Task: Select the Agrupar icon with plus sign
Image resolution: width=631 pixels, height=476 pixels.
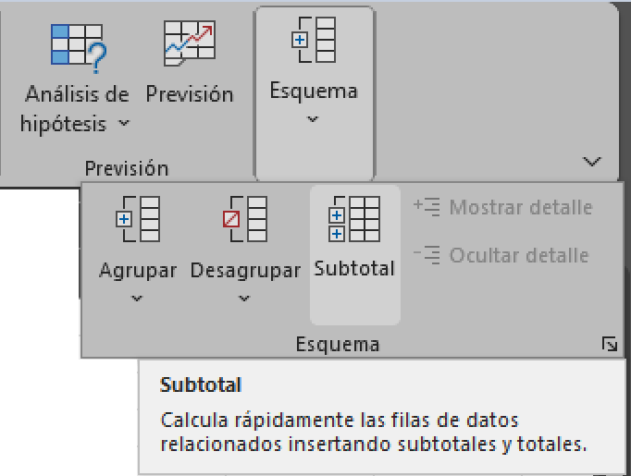Action: click(138, 219)
